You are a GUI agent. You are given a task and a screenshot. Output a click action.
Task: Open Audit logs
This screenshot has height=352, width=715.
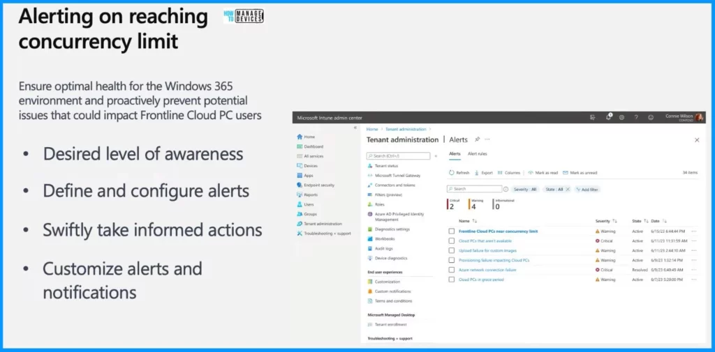(380, 249)
